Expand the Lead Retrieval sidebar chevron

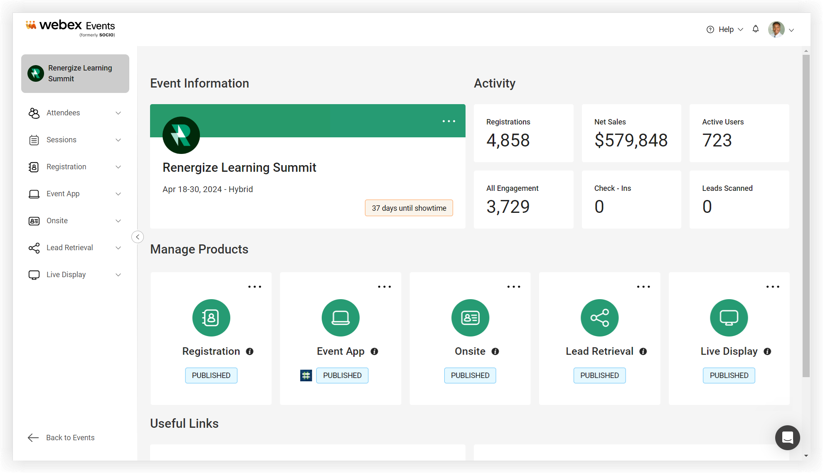pyautogui.click(x=118, y=248)
